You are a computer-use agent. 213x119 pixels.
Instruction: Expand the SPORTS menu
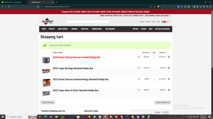tap(52, 29)
